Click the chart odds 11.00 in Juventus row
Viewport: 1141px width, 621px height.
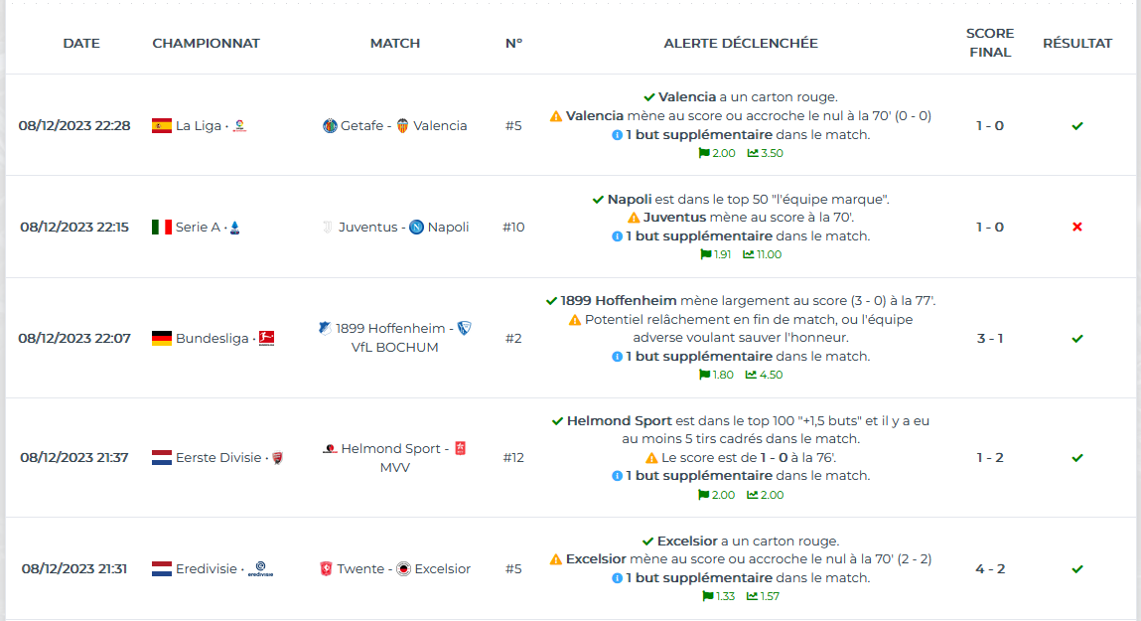[762, 254]
